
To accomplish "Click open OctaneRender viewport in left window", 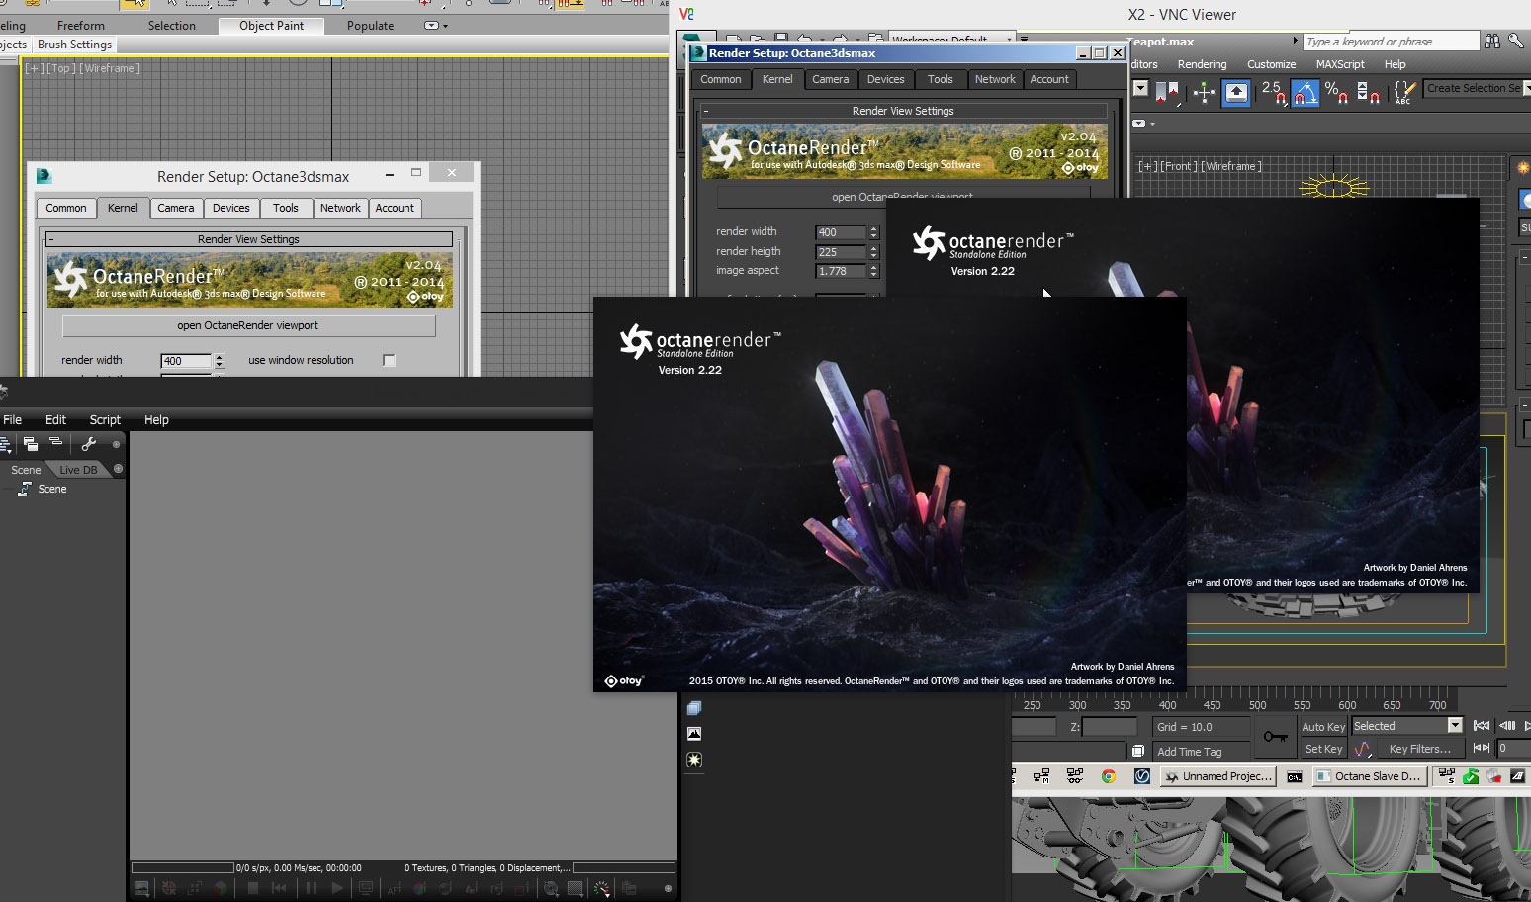I will pyautogui.click(x=247, y=325).
